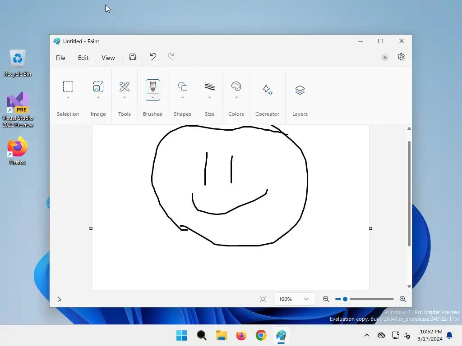
Task: Click the scroll up arrow
Action: tap(409, 128)
